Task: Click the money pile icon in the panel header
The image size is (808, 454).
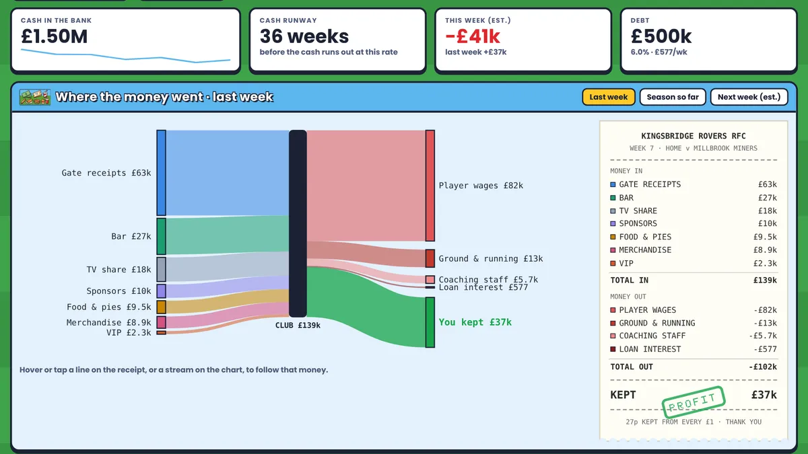Action: (35, 97)
